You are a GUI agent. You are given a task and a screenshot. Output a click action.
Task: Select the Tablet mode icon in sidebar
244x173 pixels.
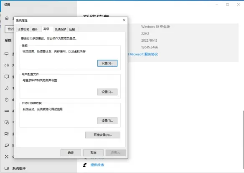pos(7,123)
